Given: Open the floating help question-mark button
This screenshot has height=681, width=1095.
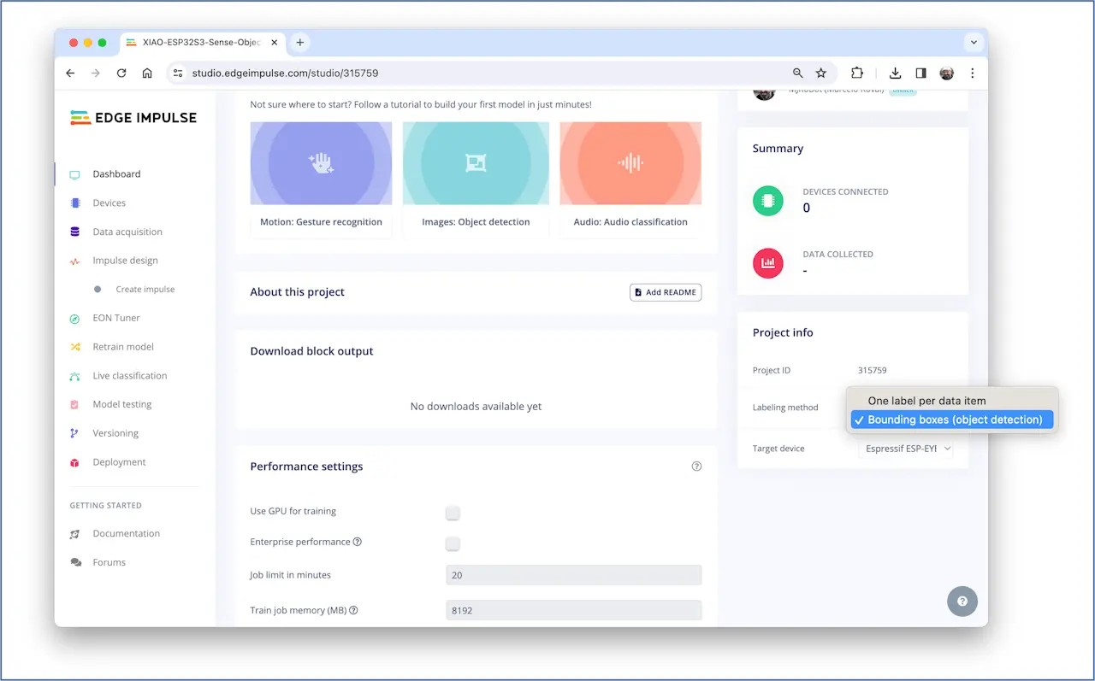Looking at the screenshot, I should (x=962, y=602).
